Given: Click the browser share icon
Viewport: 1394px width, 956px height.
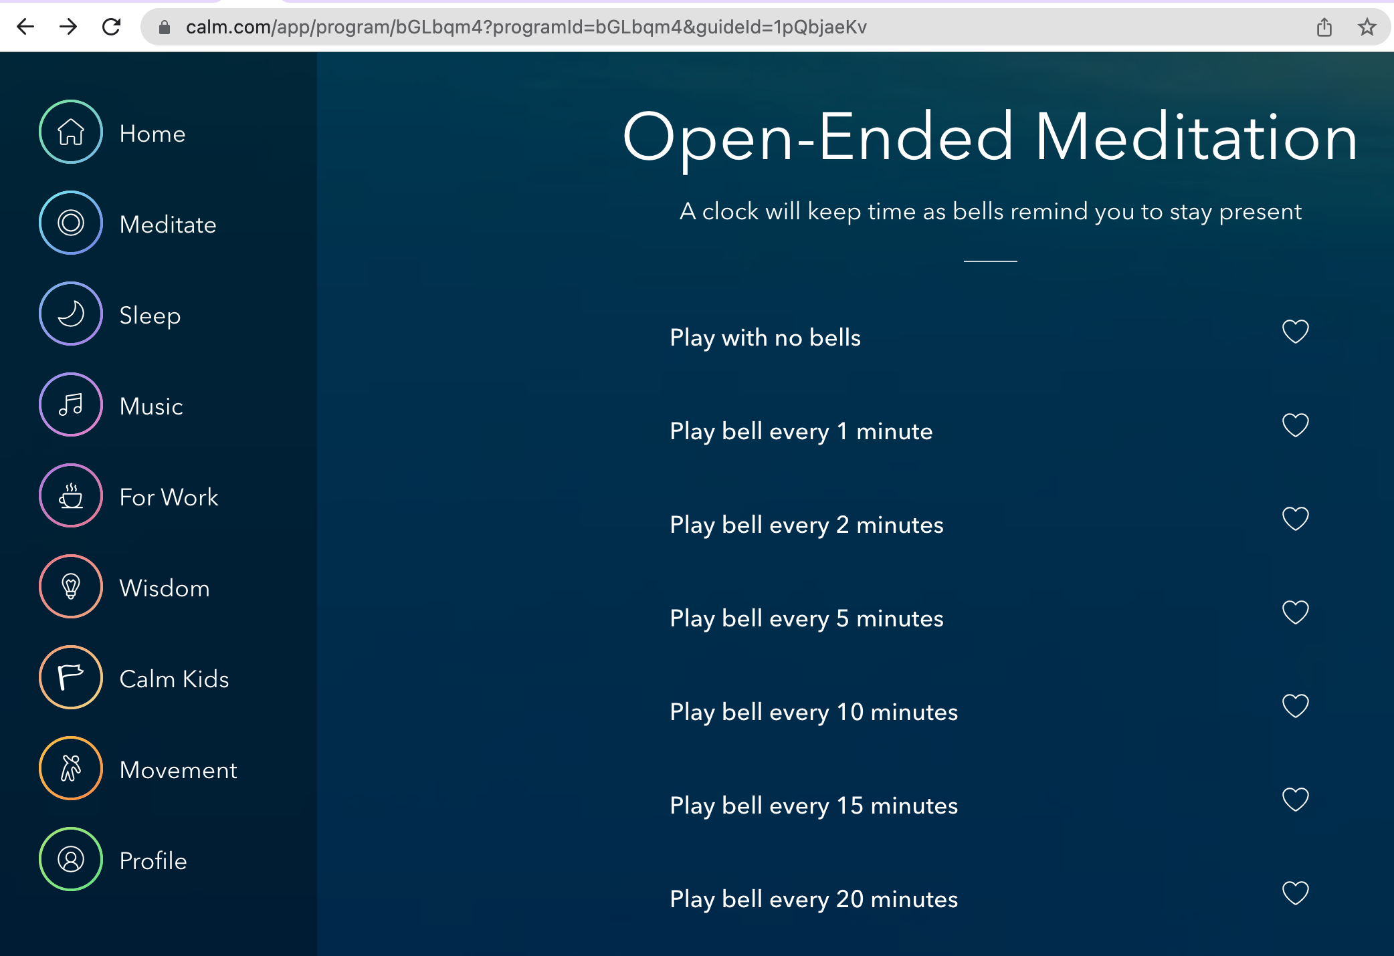Looking at the screenshot, I should coord(1324,27).
